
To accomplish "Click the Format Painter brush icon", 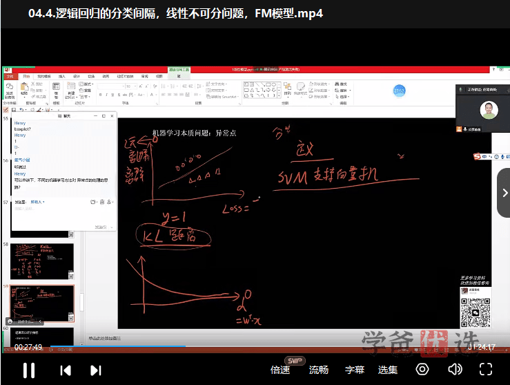I will [x=33, y=97].
